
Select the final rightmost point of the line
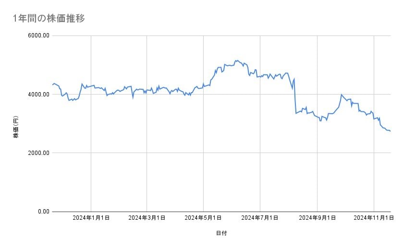(390, 131)
